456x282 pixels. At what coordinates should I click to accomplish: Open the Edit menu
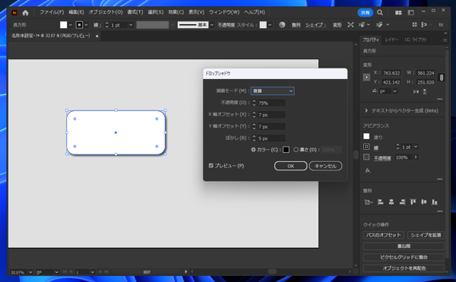click(76, 12)
